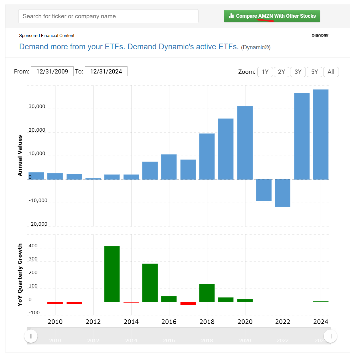Click the Compare AMZN With Other Stocks button
Viewport: 352px width, 355px height.
272,16
